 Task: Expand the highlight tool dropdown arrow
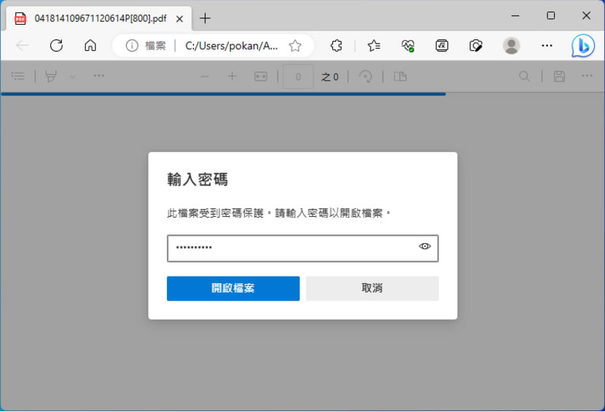(x=72, y=76)
